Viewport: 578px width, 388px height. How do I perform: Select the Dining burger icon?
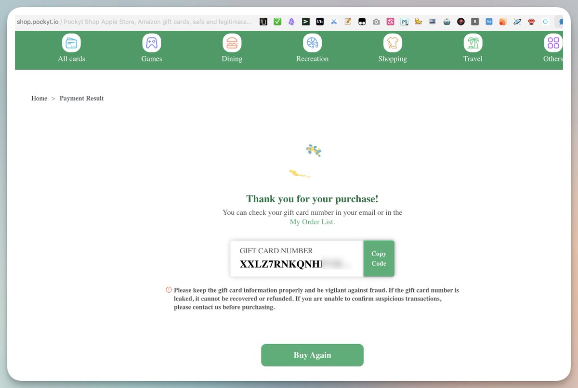click(x=232, y=43)
